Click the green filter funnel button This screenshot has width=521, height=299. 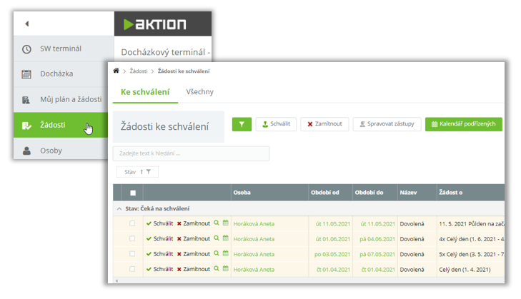tap(242, 124)
